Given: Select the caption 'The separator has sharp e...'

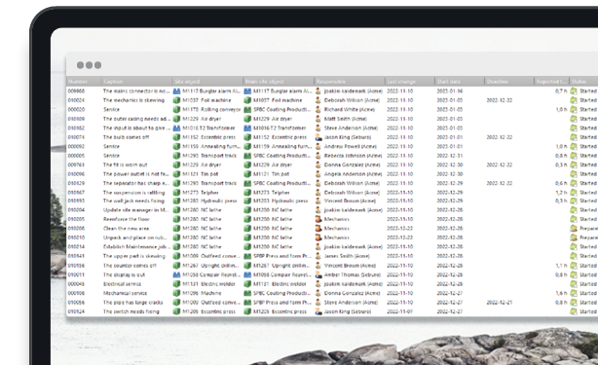Looking at the screenshot, I should (x=135, y=183).
